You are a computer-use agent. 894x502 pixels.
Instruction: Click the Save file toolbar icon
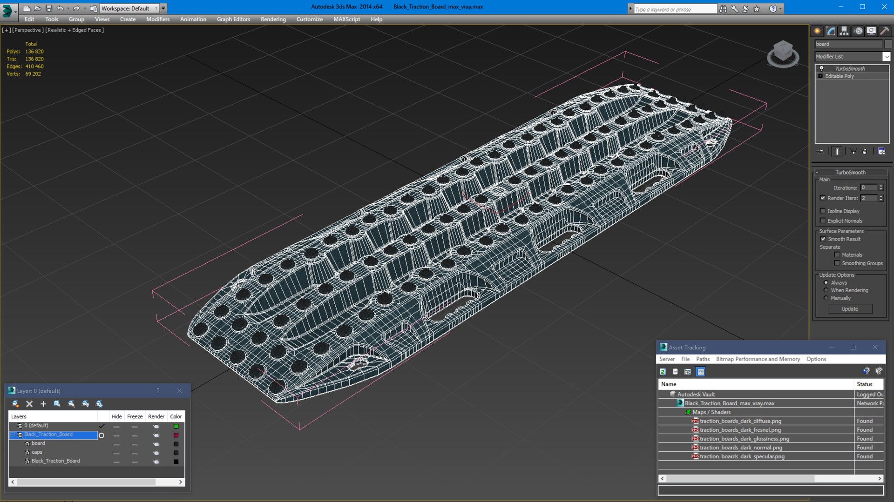point(48,8)
